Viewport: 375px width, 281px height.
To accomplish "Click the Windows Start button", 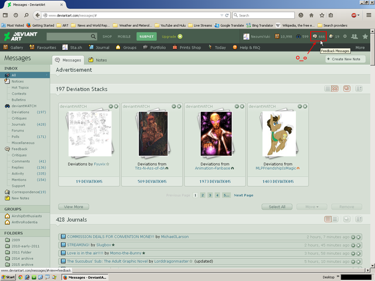I will click(x=8, y=277).
